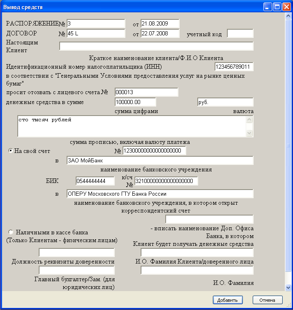Click the currency field containing руб.
Image resolution: width=293 pixels, height=310 pixels.
225,102
